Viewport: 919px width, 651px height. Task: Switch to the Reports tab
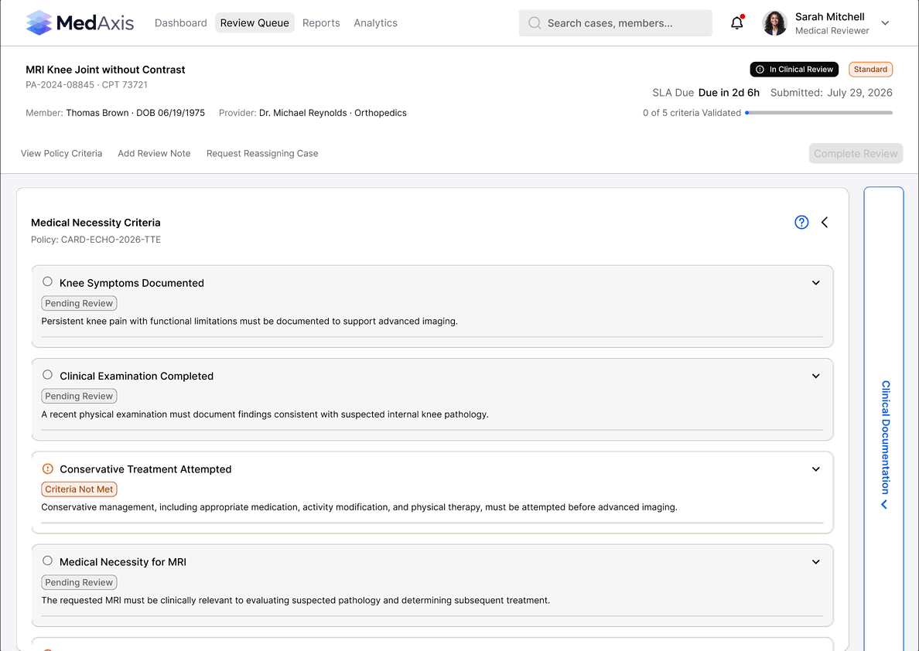click(321, 23)
